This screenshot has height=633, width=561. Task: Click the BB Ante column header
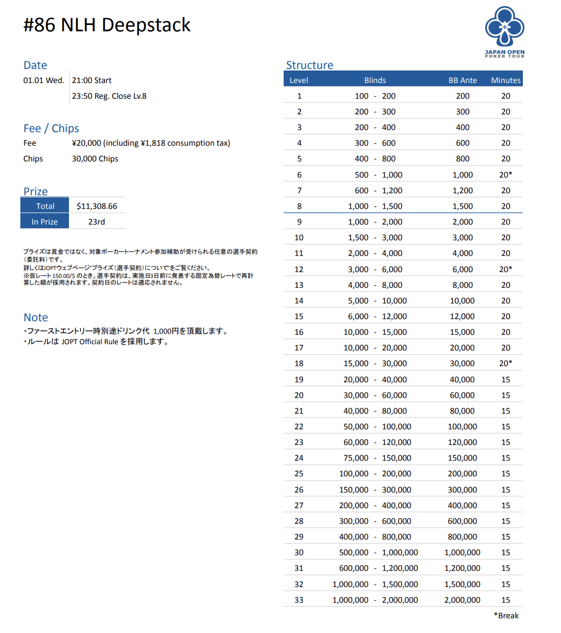462,80
